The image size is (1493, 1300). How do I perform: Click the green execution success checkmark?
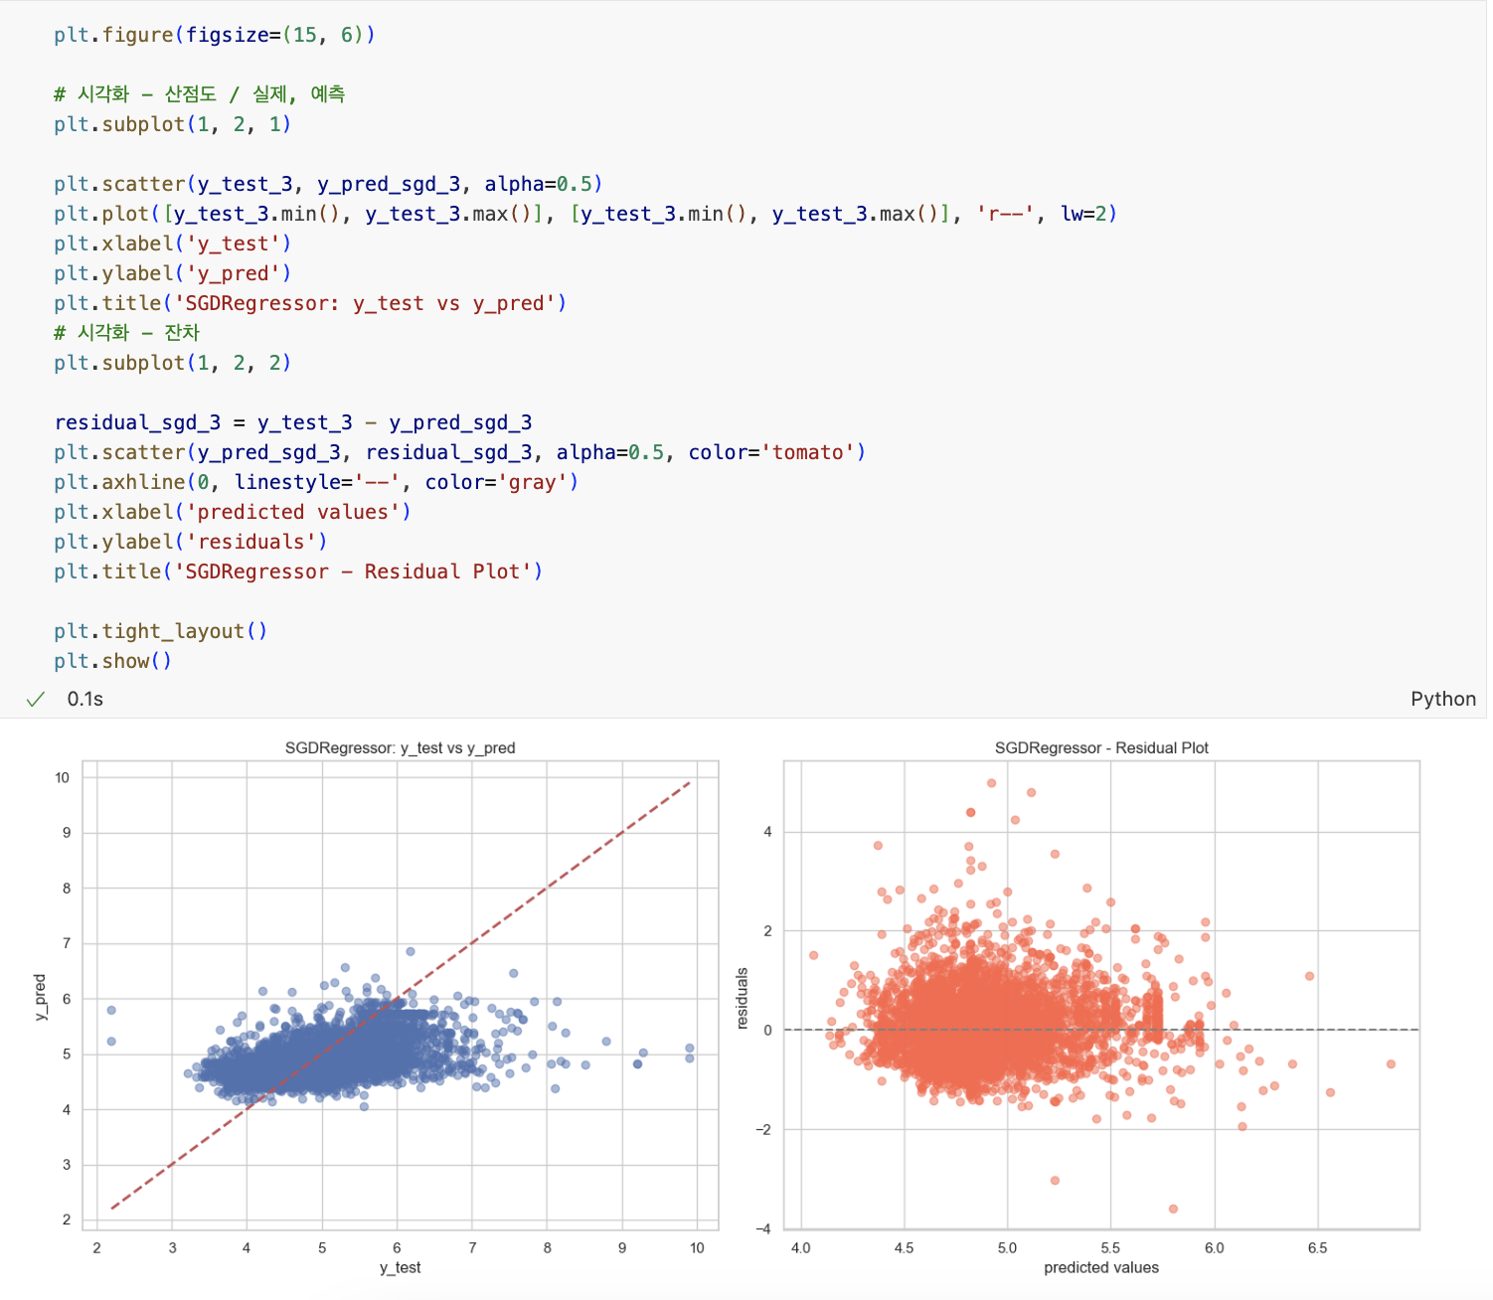point(36,700)
